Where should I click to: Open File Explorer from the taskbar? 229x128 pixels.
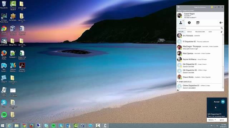point(16,126)
